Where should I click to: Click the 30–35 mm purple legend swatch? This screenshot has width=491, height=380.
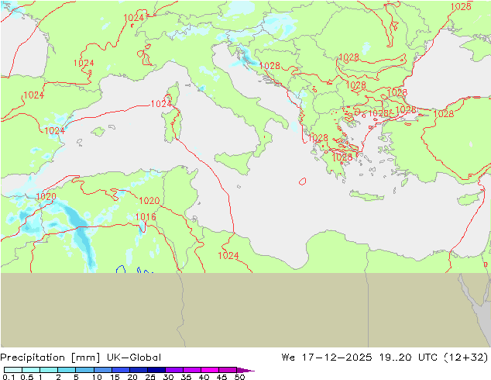coord(174,370)
